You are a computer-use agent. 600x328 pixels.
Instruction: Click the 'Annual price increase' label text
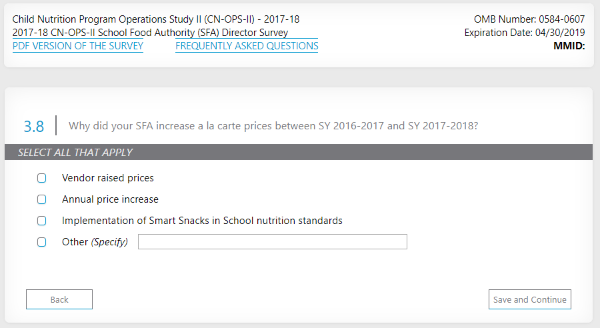point(110,199)
